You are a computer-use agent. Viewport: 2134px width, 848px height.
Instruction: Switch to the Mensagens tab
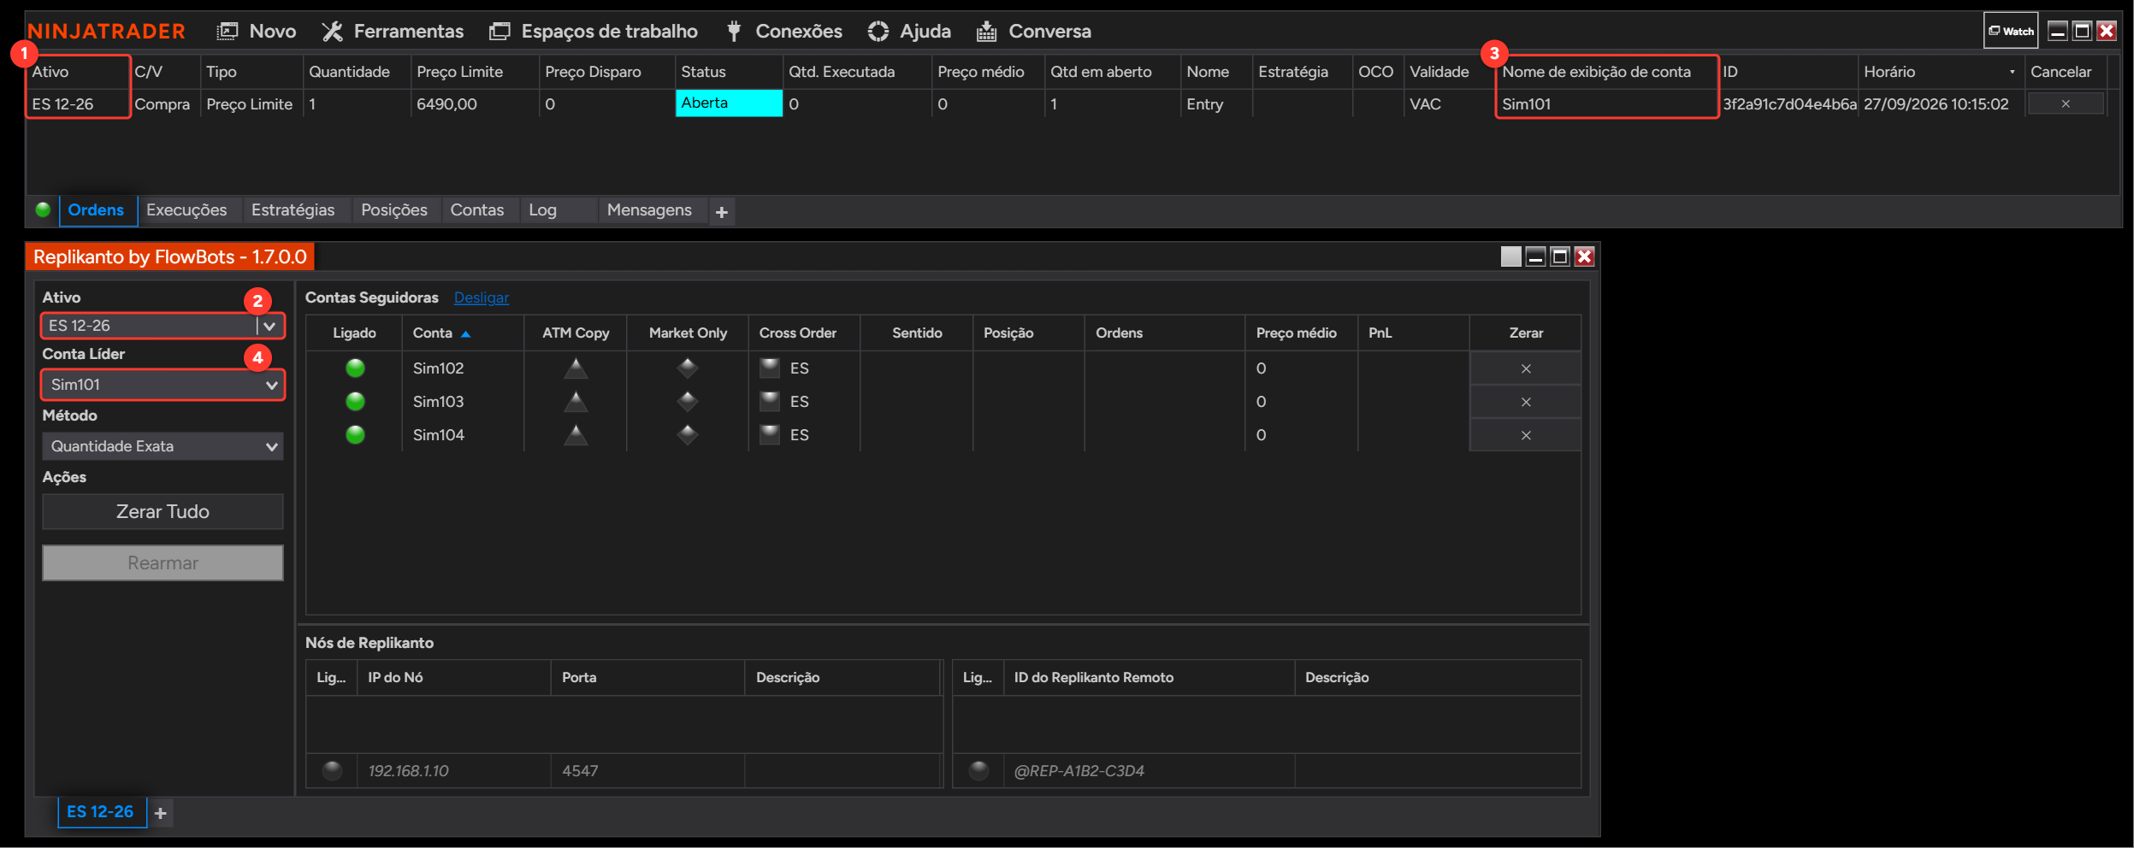click(x=649, y=210)
